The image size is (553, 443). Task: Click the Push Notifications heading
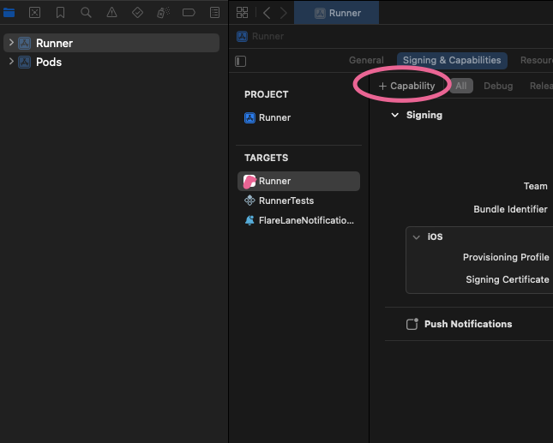pyautogui.click(x=468, y=324)
